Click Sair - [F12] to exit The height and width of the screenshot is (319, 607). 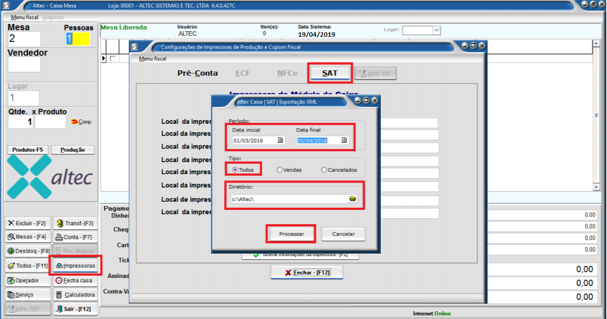click(x=75, y=309)
